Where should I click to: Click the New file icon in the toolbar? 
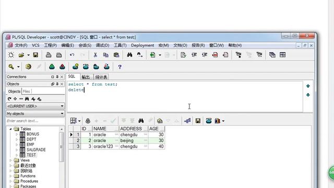11,55
